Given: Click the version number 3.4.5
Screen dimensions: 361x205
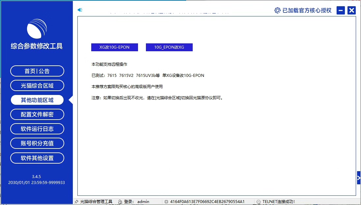Looking at the screenshot, I should pos(36,176).
